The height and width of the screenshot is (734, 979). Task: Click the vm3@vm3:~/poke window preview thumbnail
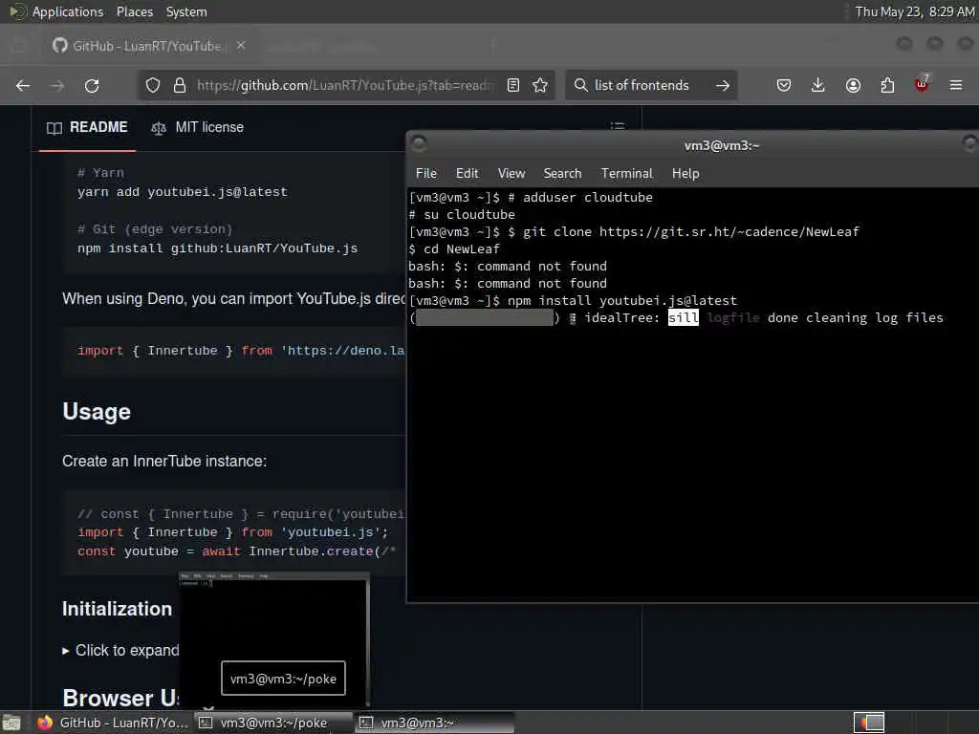[x=274, y=637]
